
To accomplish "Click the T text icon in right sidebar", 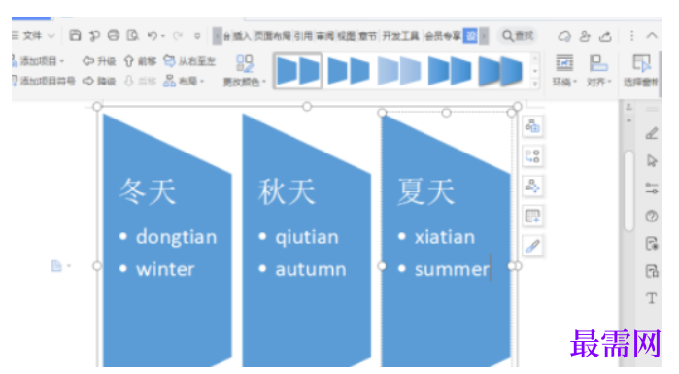I will (x=651, y=298).
